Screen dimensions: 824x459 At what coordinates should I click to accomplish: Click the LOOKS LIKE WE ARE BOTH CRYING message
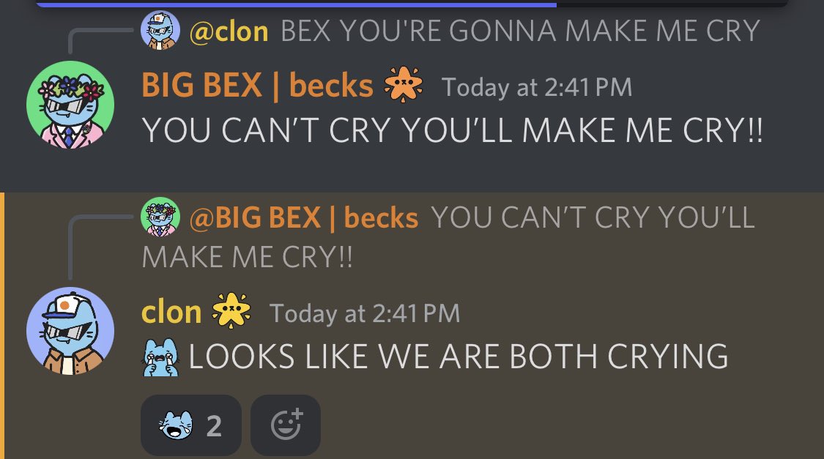point(459,357)
